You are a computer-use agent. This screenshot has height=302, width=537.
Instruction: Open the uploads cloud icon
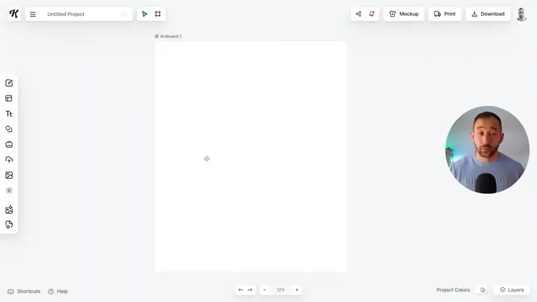(x=9, y=160)
